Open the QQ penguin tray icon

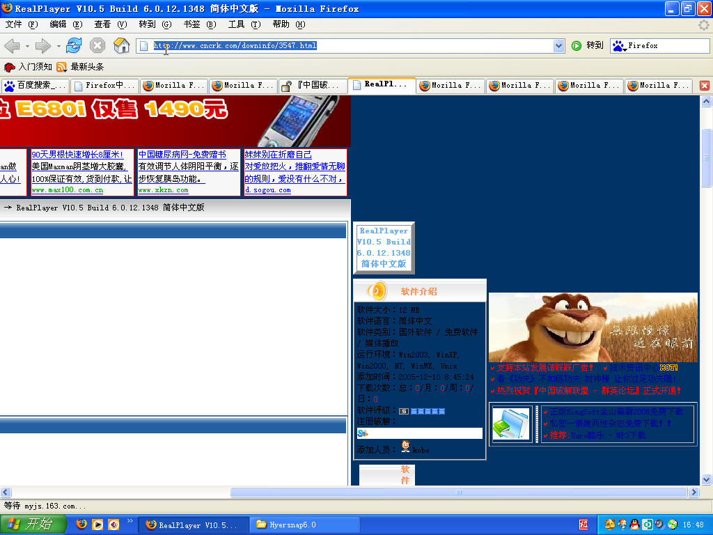634,525
